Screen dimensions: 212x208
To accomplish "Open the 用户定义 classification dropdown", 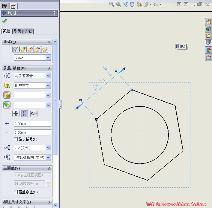I will pos(48,85).
